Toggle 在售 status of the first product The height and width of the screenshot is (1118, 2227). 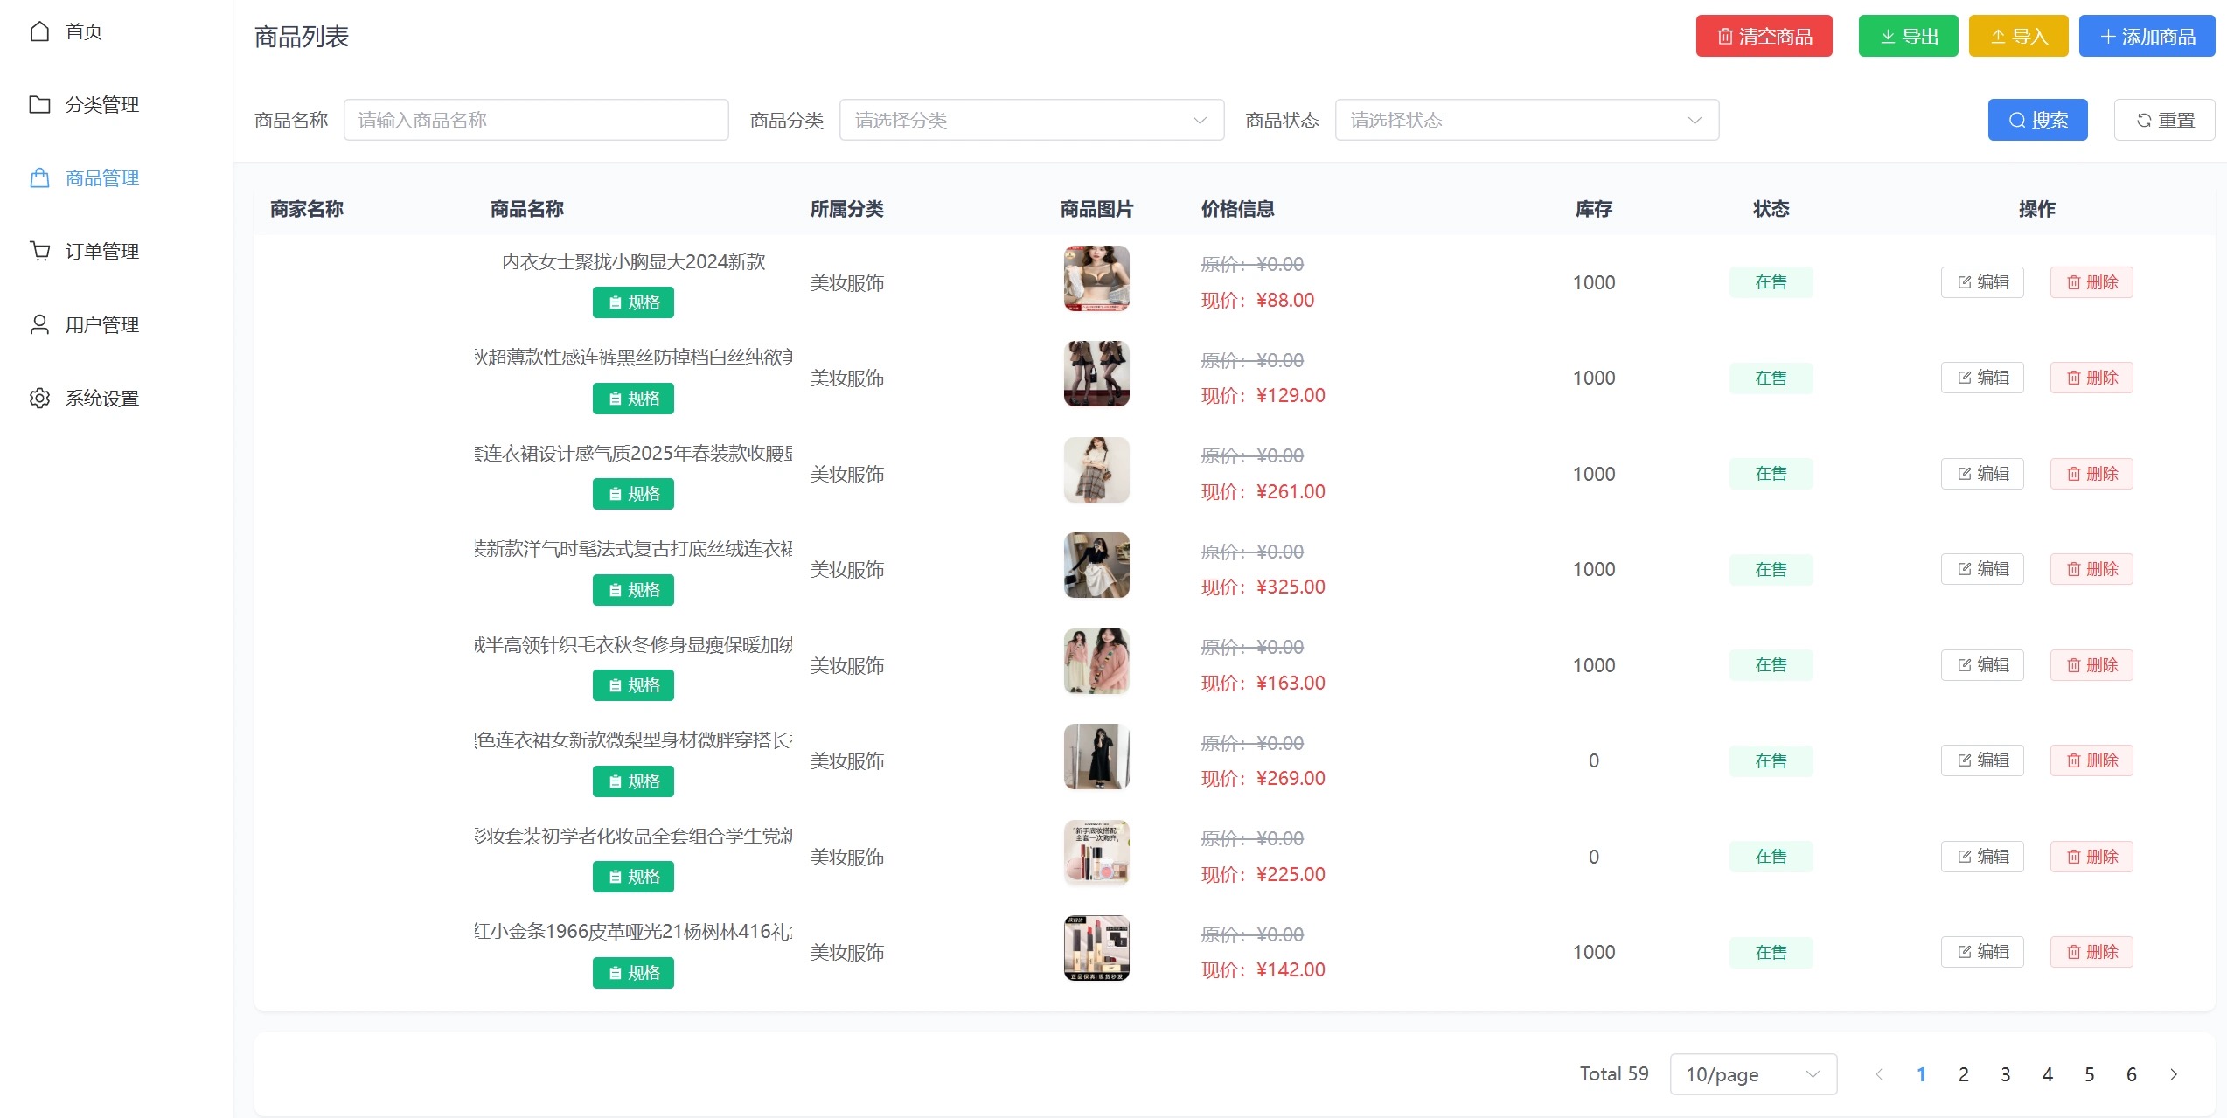pyautogui.click(x=1771, y=281)
